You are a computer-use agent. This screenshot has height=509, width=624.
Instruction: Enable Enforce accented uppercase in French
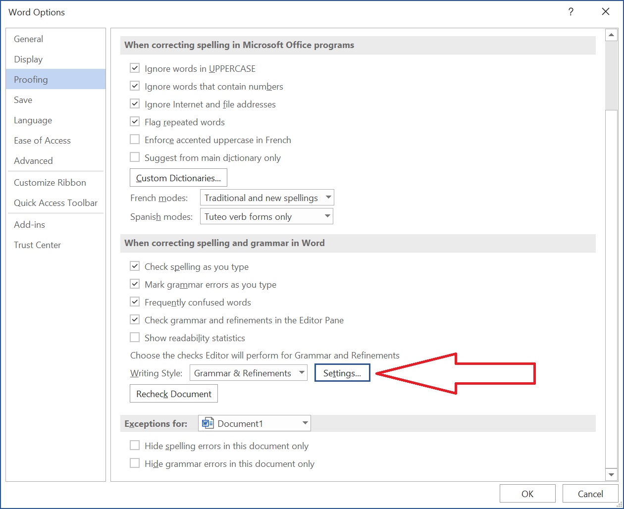pyautogui.click(x=134, y=139)
